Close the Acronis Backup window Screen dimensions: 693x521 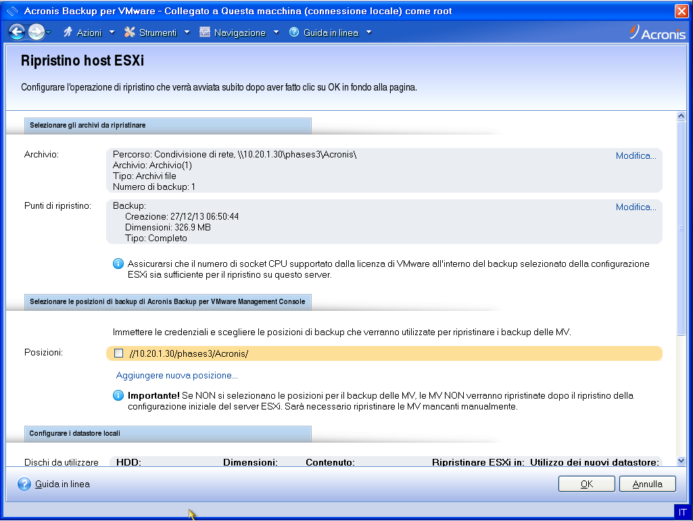pyautogui.click(x=682, y=11)
